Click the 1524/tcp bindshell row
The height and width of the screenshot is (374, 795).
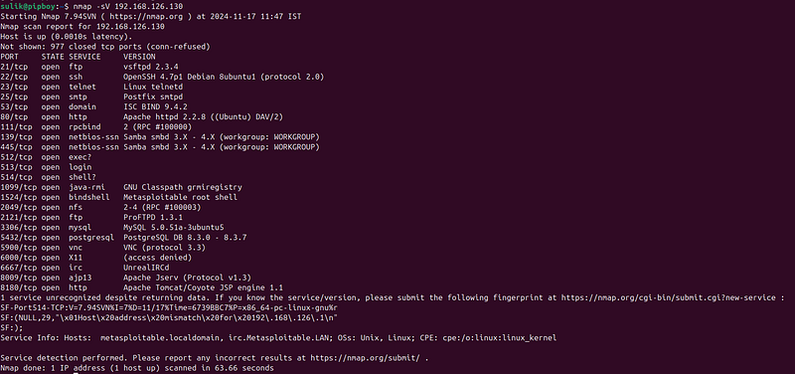point(118,197)
